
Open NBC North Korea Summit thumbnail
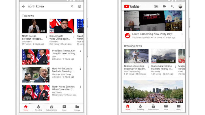point(36,93)
